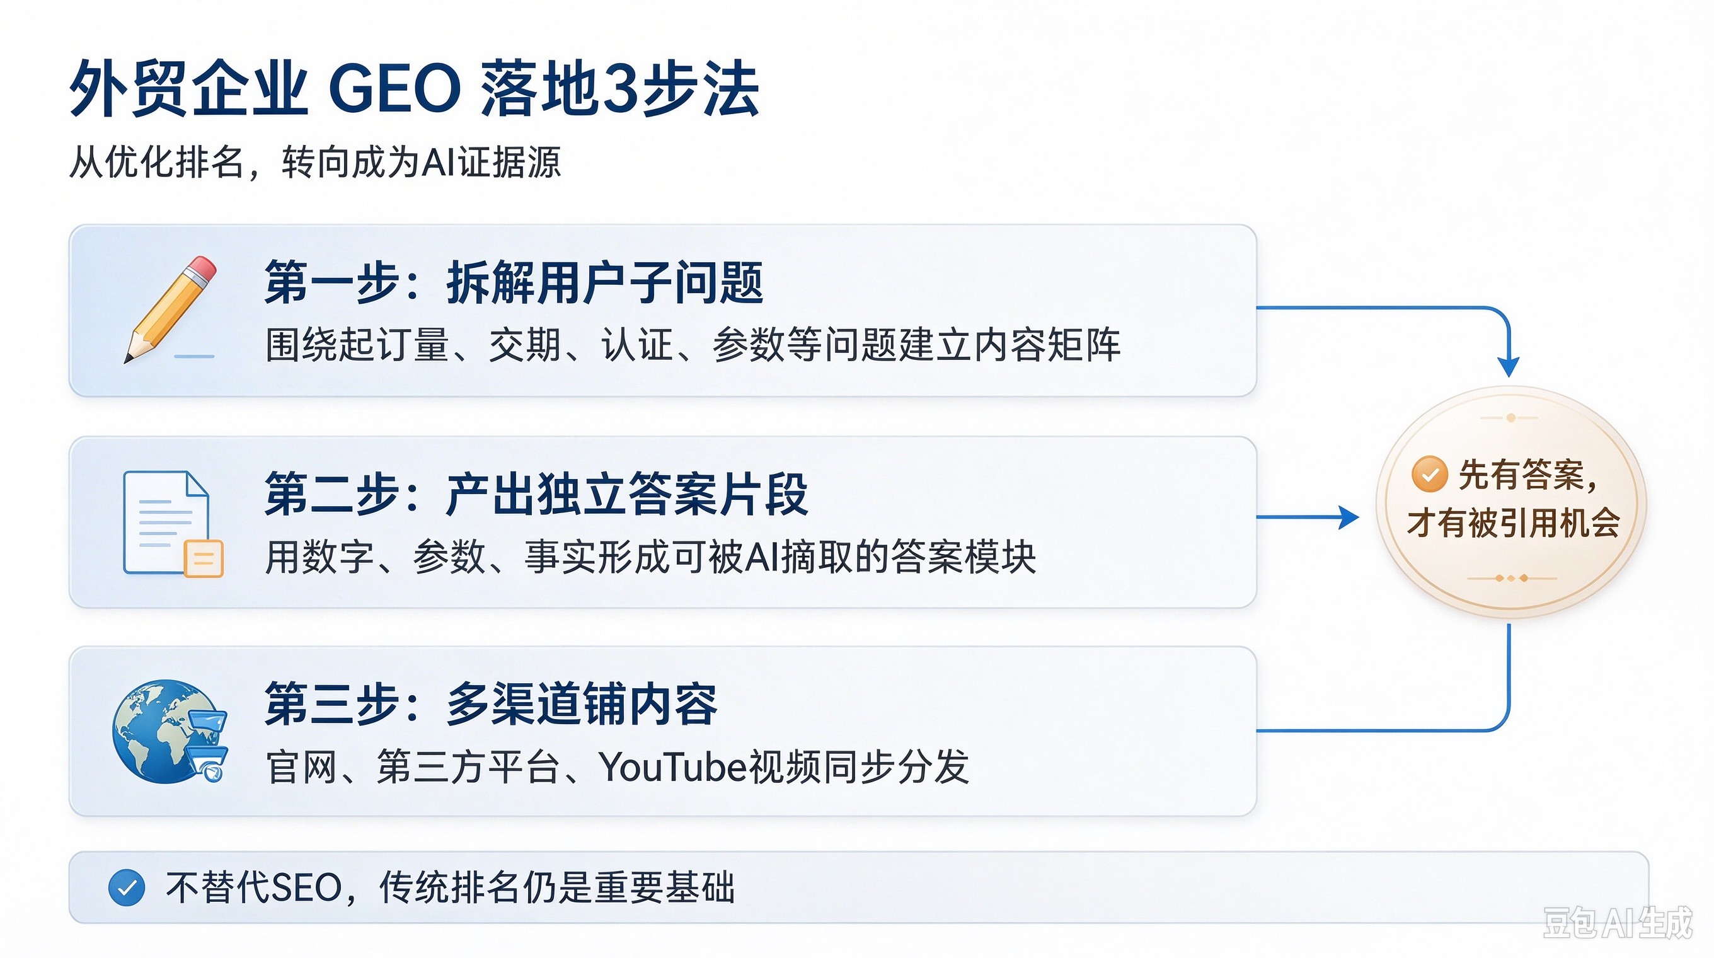Click the 官网、第三方平台、YouTube视频同步分发 line
The width and height of the screenshot is (1714, 958).
click(617, 766)
